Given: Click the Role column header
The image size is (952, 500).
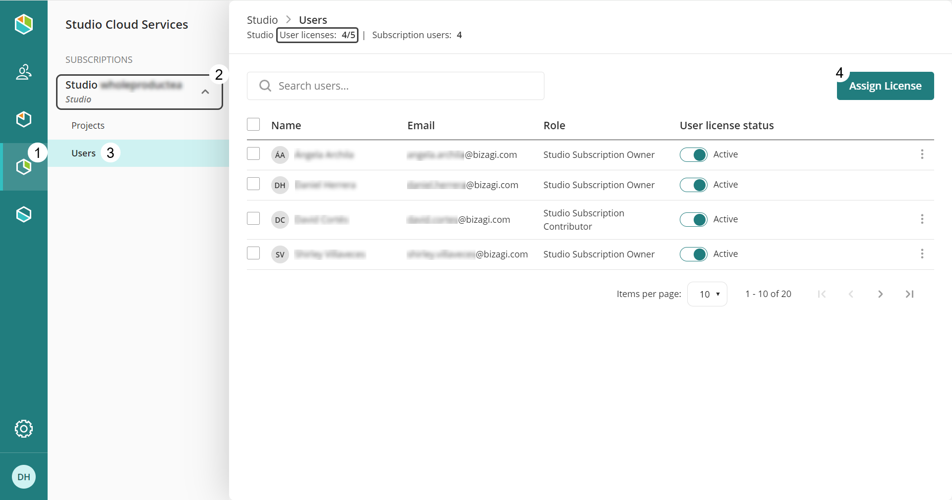Looking at the screenshot, I should (554, 125).
